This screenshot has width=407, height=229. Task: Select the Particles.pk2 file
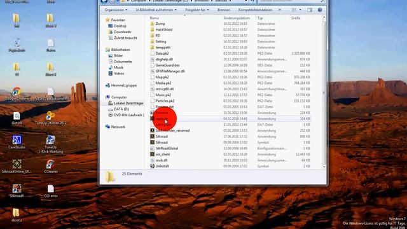[x=165, y=101]
